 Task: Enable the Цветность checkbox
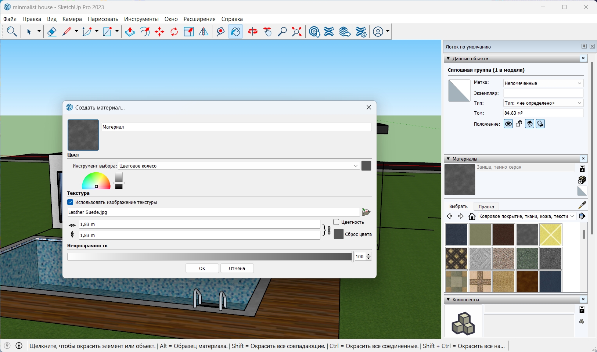pyautogui.click(x=336, y=222)
